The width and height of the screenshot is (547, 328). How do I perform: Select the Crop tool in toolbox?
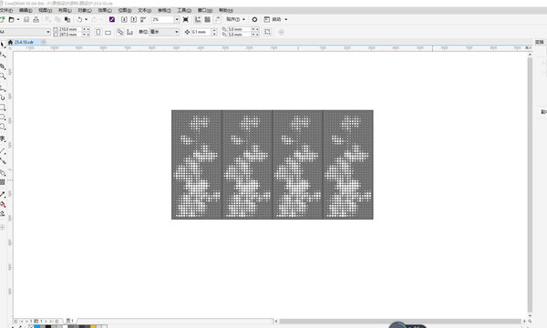point(3,67)
